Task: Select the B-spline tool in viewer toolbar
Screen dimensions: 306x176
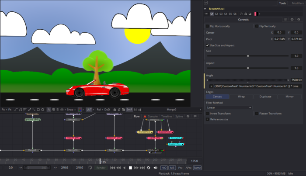Action: (20, 110)
